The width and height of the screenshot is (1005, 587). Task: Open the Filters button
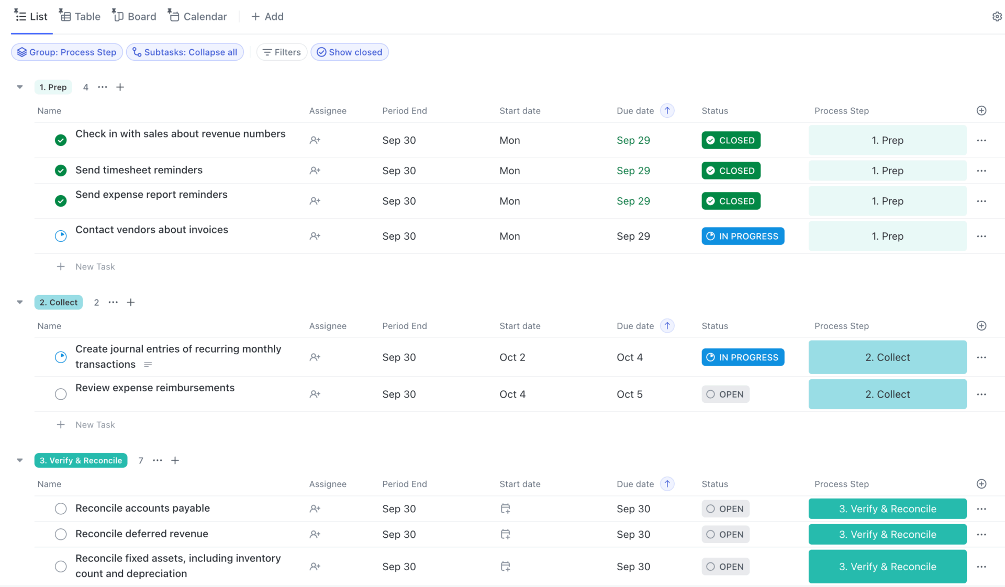tap(282, 52)
